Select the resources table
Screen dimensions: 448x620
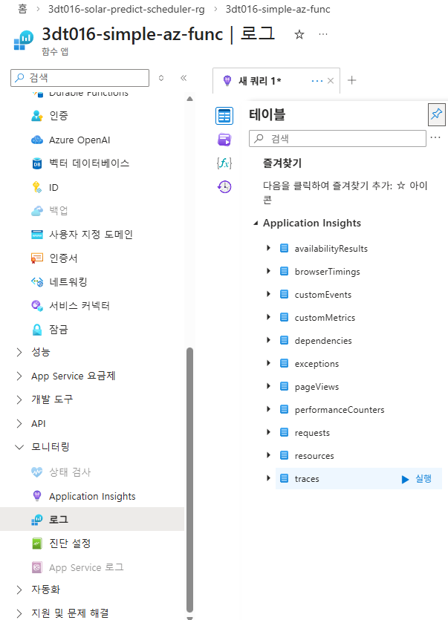point(314,456)
